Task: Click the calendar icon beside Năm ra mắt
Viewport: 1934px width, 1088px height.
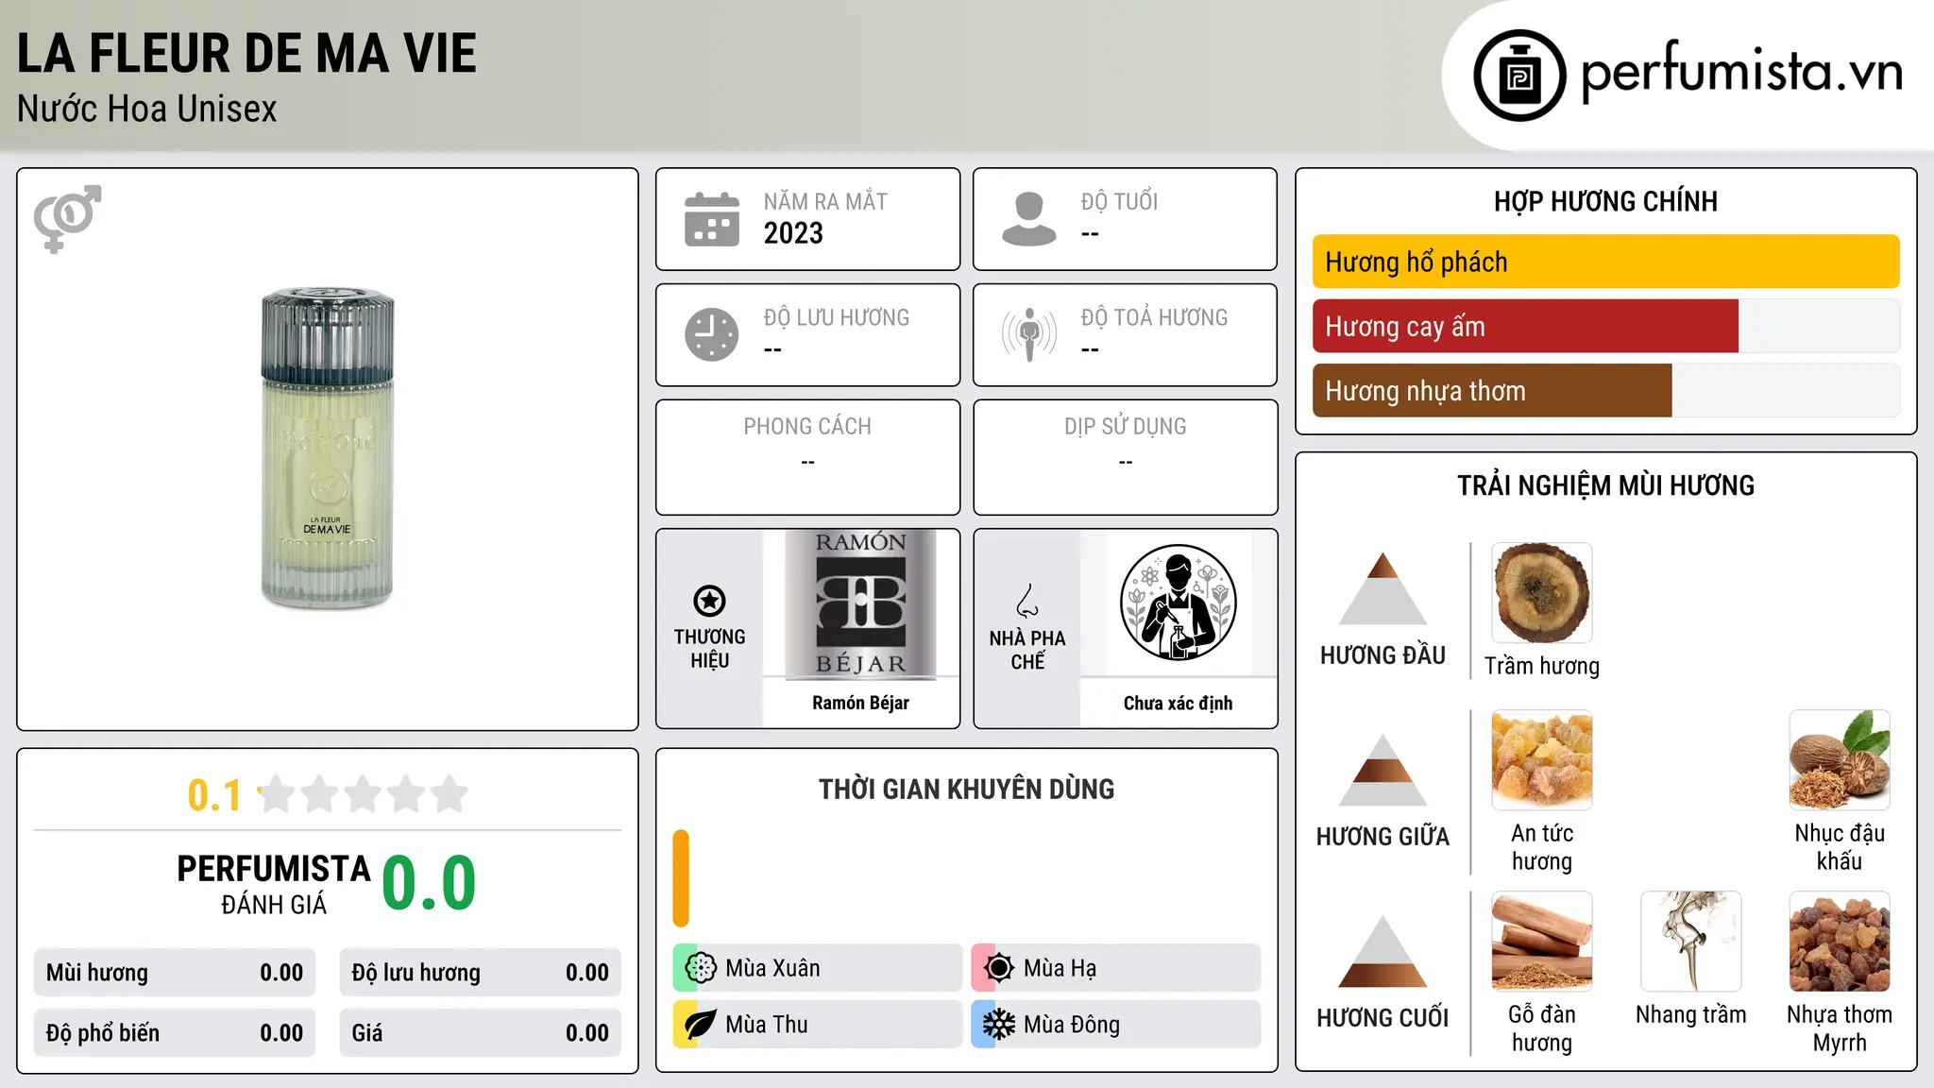Action: click(712, 219)
